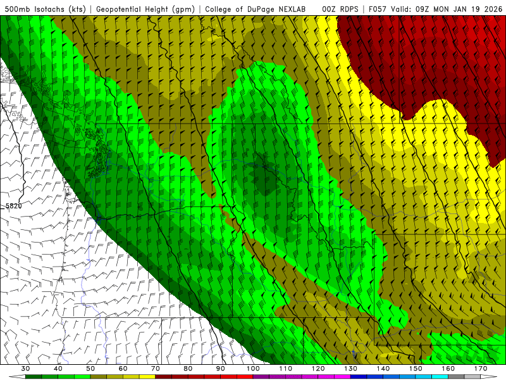Click the '100' value on the color scale

(x=254, y=369)
